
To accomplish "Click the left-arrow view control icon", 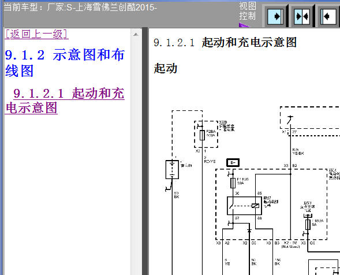I will tap(328, 17).
